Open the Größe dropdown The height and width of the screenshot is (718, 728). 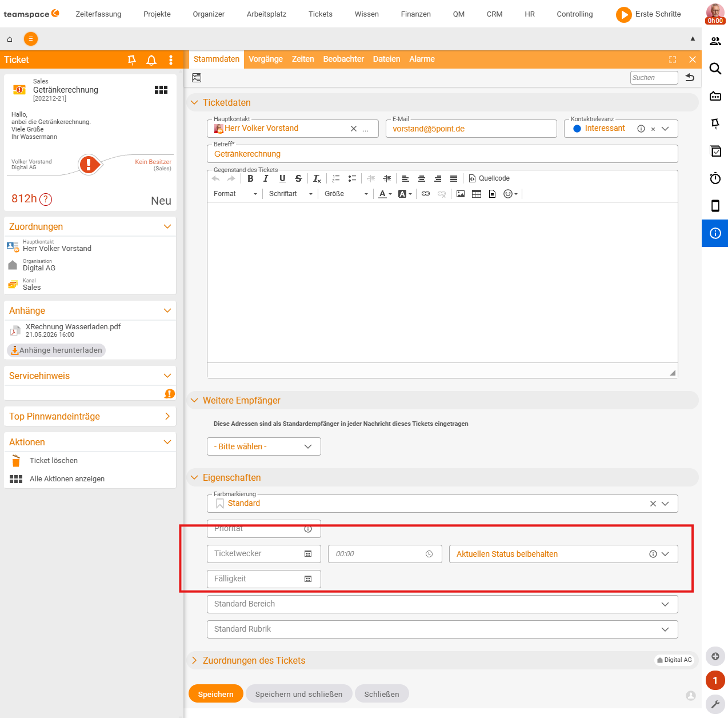[x=346, y=194]
